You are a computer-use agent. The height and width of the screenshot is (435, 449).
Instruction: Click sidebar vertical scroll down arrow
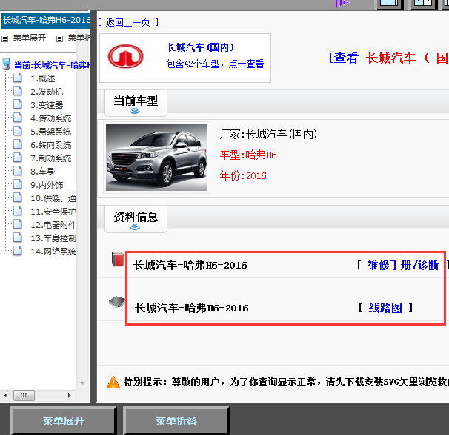(82, 383)
